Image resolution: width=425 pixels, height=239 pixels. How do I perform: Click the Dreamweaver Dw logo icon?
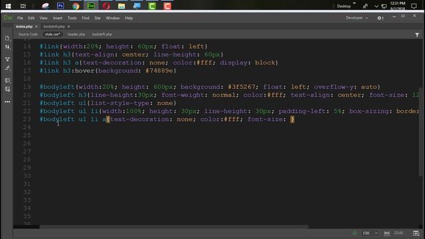point(7,18)
